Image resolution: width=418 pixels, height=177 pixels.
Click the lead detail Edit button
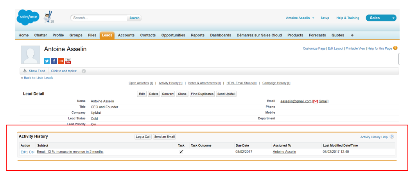pyautogui.click(x=142, y=94)
